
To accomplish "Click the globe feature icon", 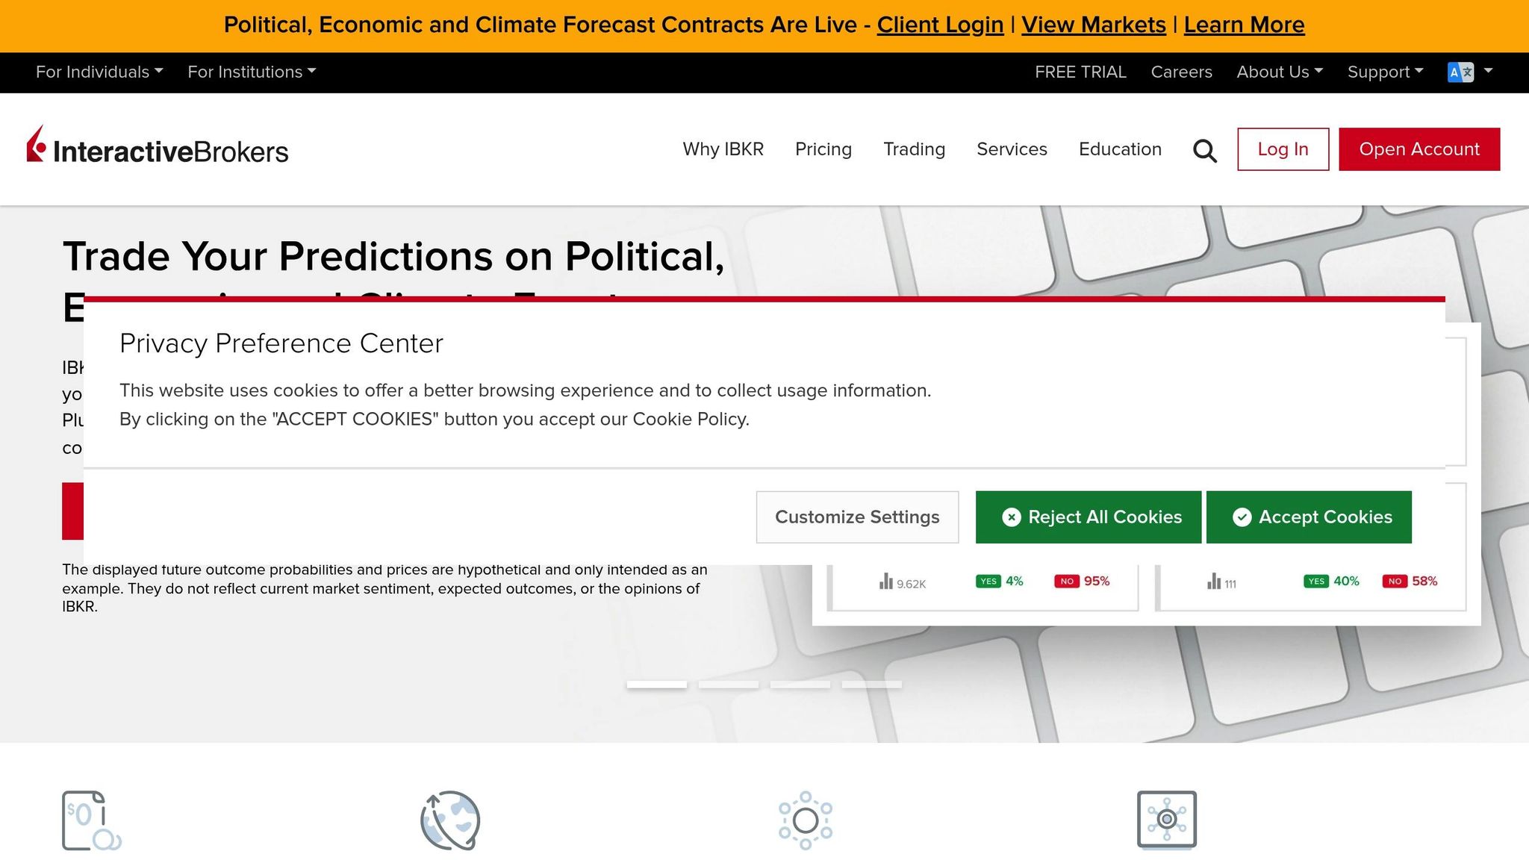I will 449,820.
